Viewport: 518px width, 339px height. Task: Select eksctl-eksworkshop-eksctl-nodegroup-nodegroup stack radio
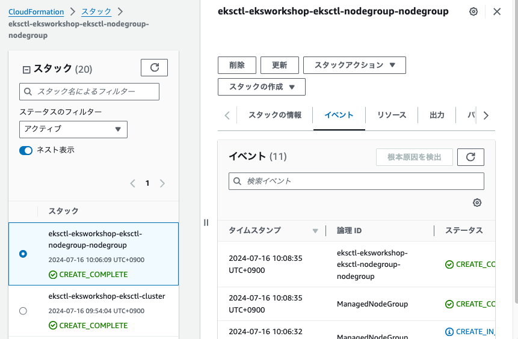pyautogui.click(x=23, y=254)
